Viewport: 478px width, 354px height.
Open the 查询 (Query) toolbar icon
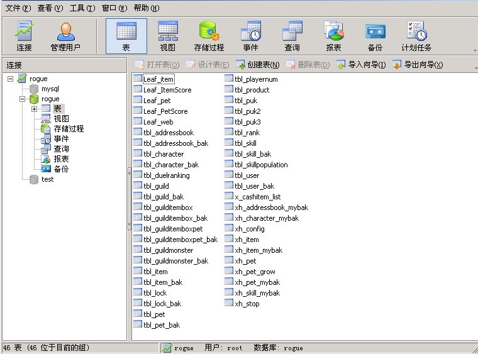pos(292,36)
